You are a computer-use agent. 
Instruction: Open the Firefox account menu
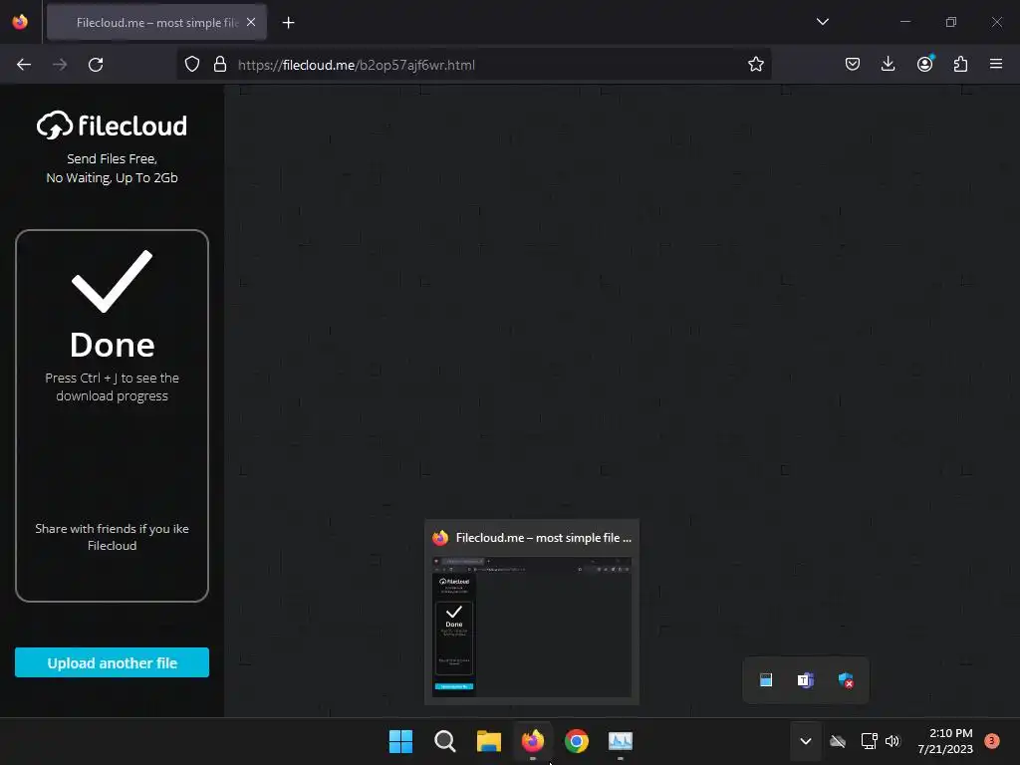pos(925,64)
